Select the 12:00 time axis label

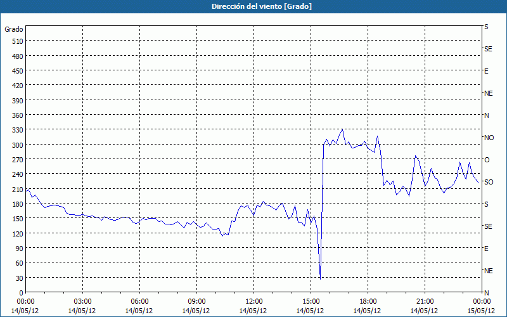254,302
